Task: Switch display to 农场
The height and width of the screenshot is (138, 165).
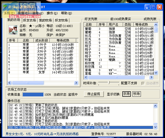Action: 127,94
